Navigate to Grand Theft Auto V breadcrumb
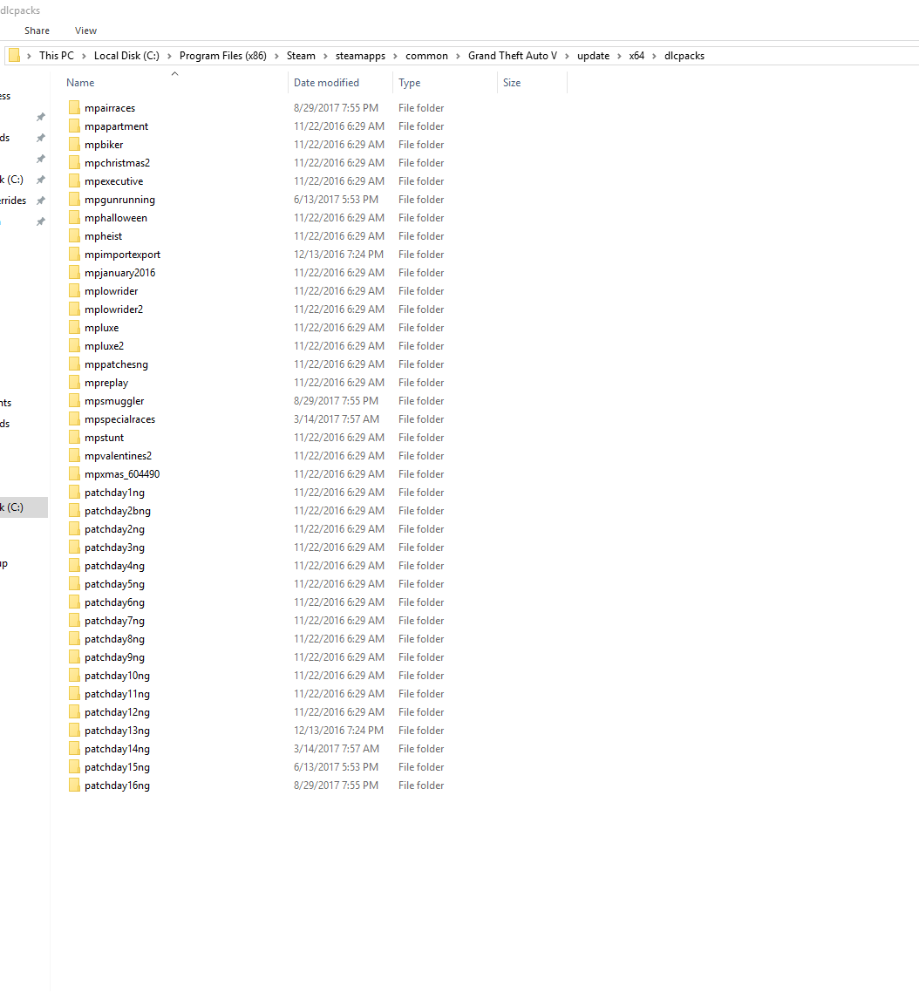This screenshot has width=919, height=993. tap(513, 56)
